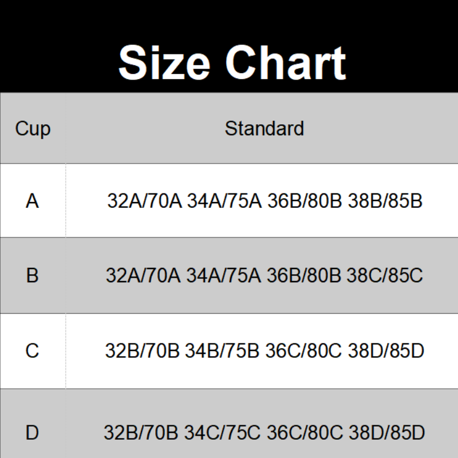Select the cup A row label

[x=33, y=201]
